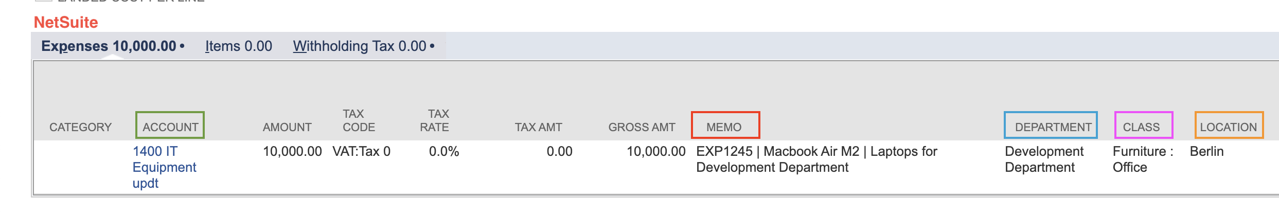Click the 1400 IT Equipment updt account link
1279x215 pixels.
(x=164, y=167)
